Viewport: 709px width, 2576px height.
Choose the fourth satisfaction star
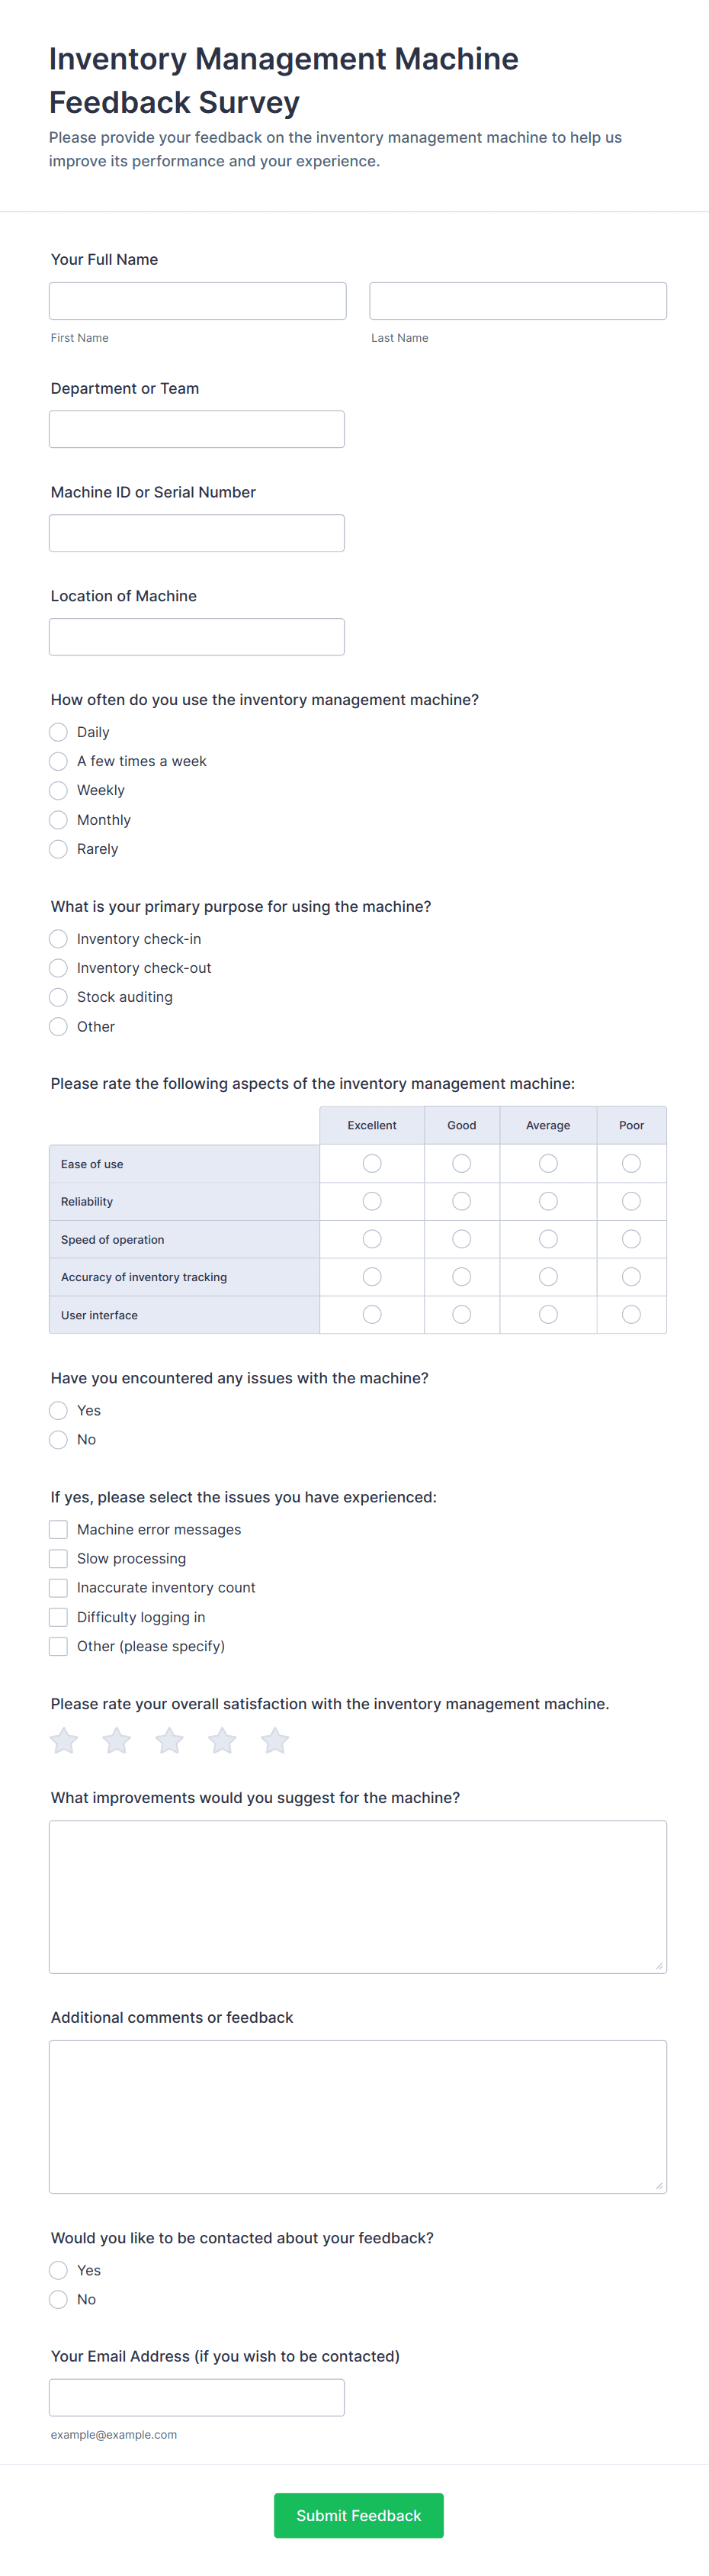pos(223,1741)
